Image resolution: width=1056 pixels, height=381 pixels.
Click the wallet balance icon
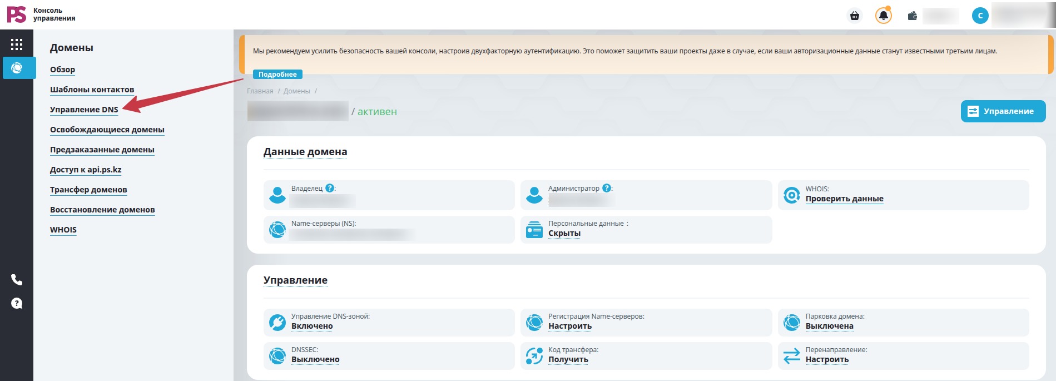(x=912, y=16)
